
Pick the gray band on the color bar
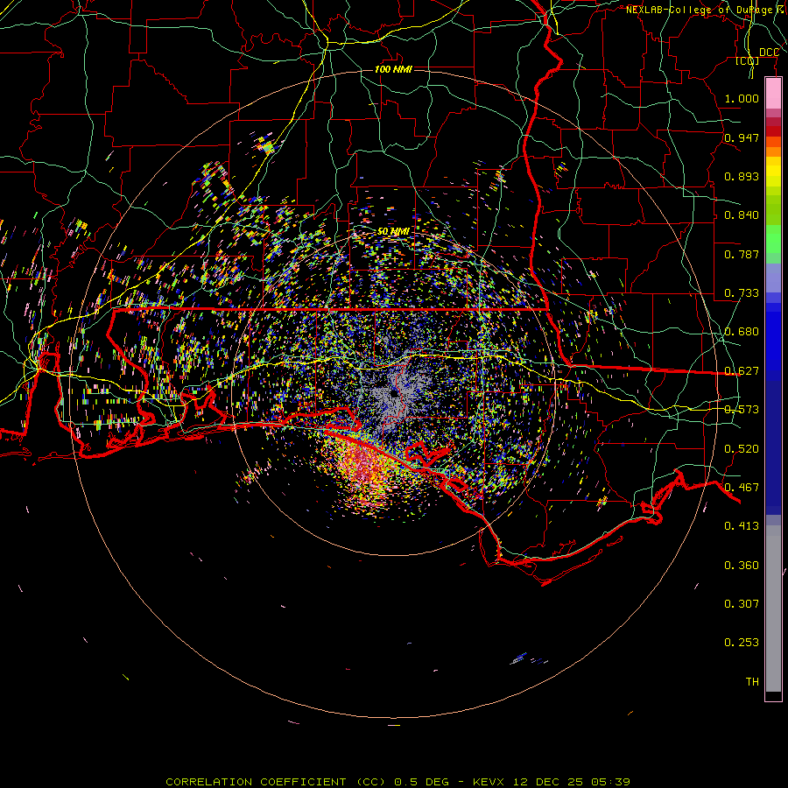[773, 609]
